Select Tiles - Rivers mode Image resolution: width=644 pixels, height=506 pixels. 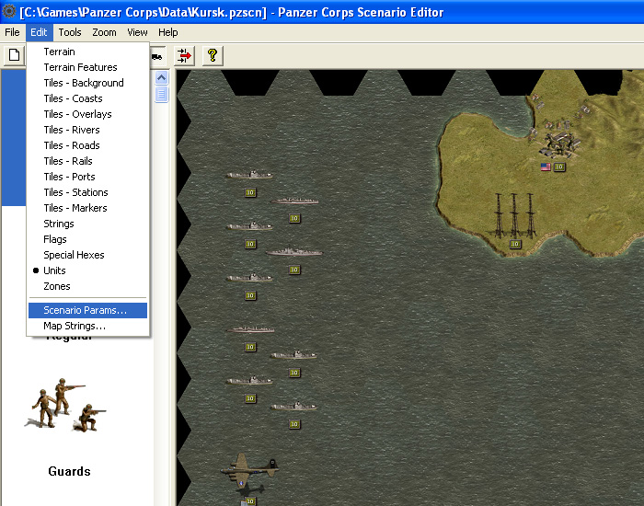point(88,130)
